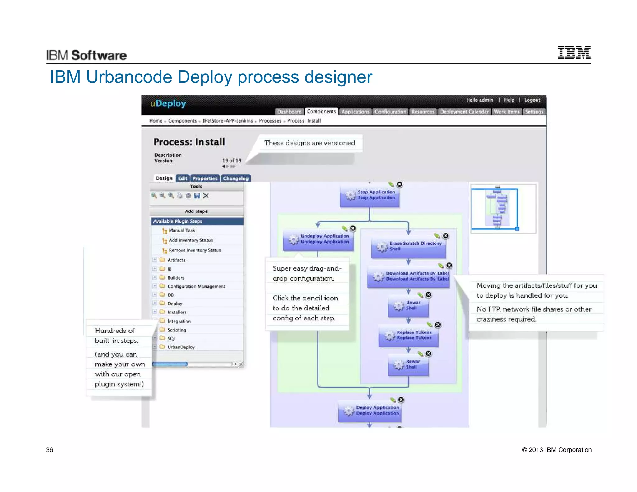Discard changes with the X tool
Screen dimensions: 637x492
click(x=206, y=196)
